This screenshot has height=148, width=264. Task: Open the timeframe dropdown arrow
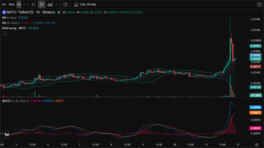point(24,5)
